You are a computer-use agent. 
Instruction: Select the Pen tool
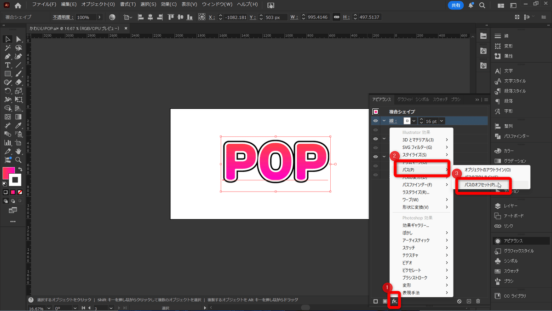(7, 55)
